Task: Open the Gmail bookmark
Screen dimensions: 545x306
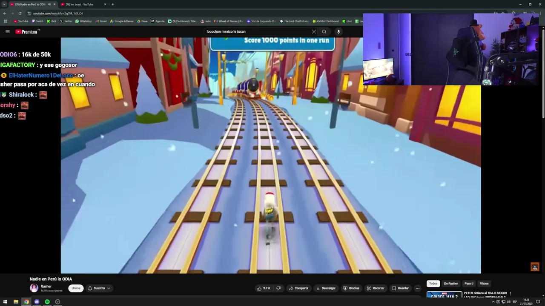Action: click(101, 21)
